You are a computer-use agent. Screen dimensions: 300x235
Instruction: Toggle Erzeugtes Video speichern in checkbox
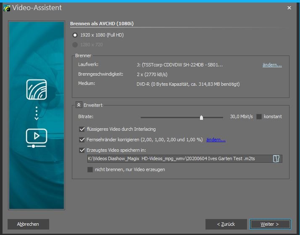click(82, 150)
